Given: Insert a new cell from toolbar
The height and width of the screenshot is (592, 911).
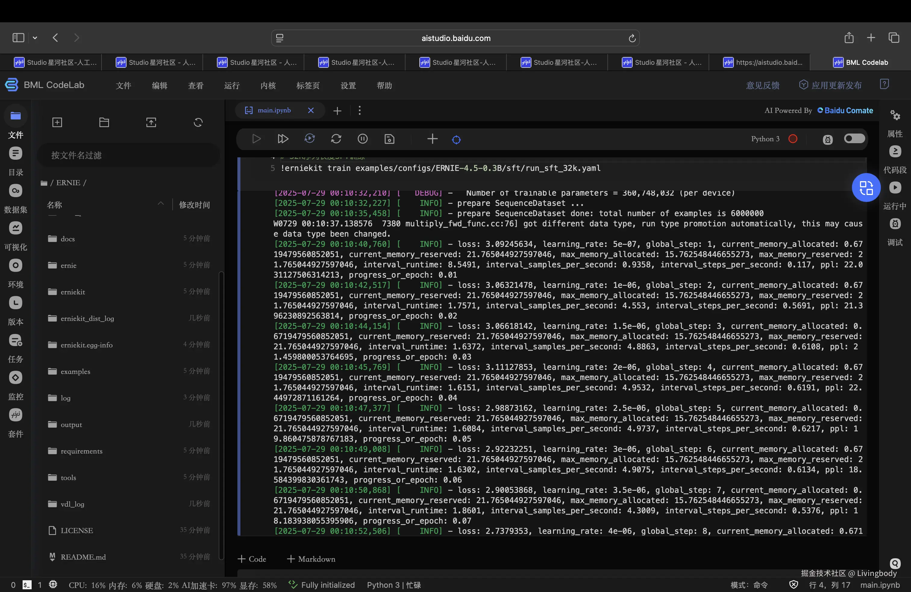Looking at the screenshot, I should pos(433,139).
